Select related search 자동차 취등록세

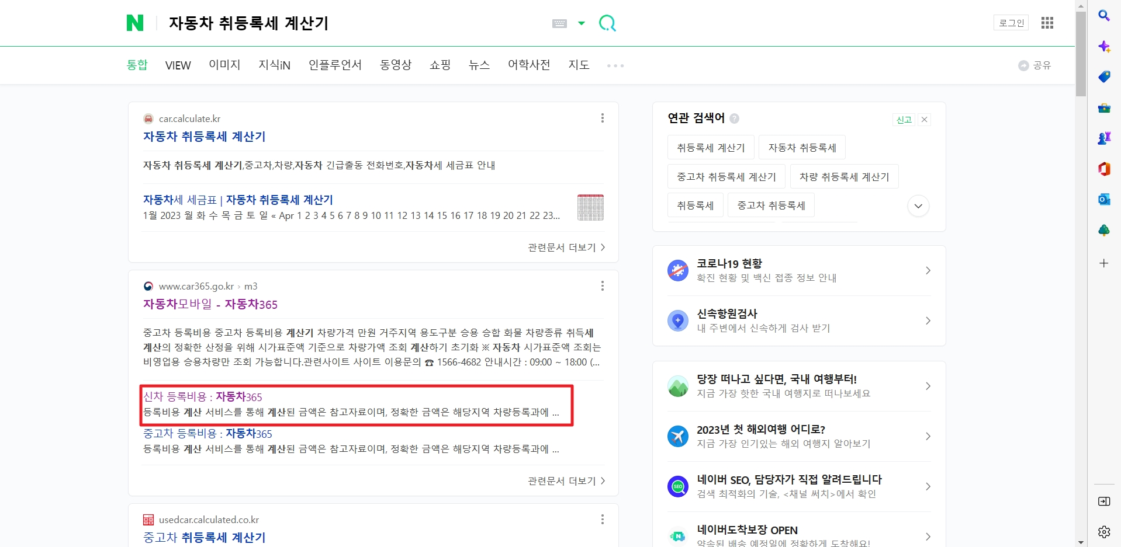pyautogui.click(x=802, y=148)
